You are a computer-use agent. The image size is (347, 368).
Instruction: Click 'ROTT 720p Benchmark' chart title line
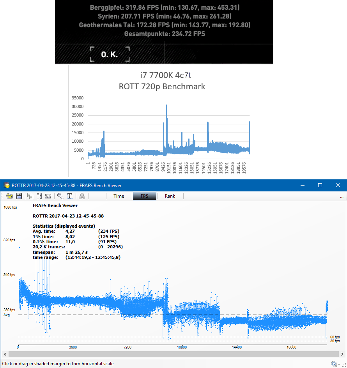click(x=162, y=87)
